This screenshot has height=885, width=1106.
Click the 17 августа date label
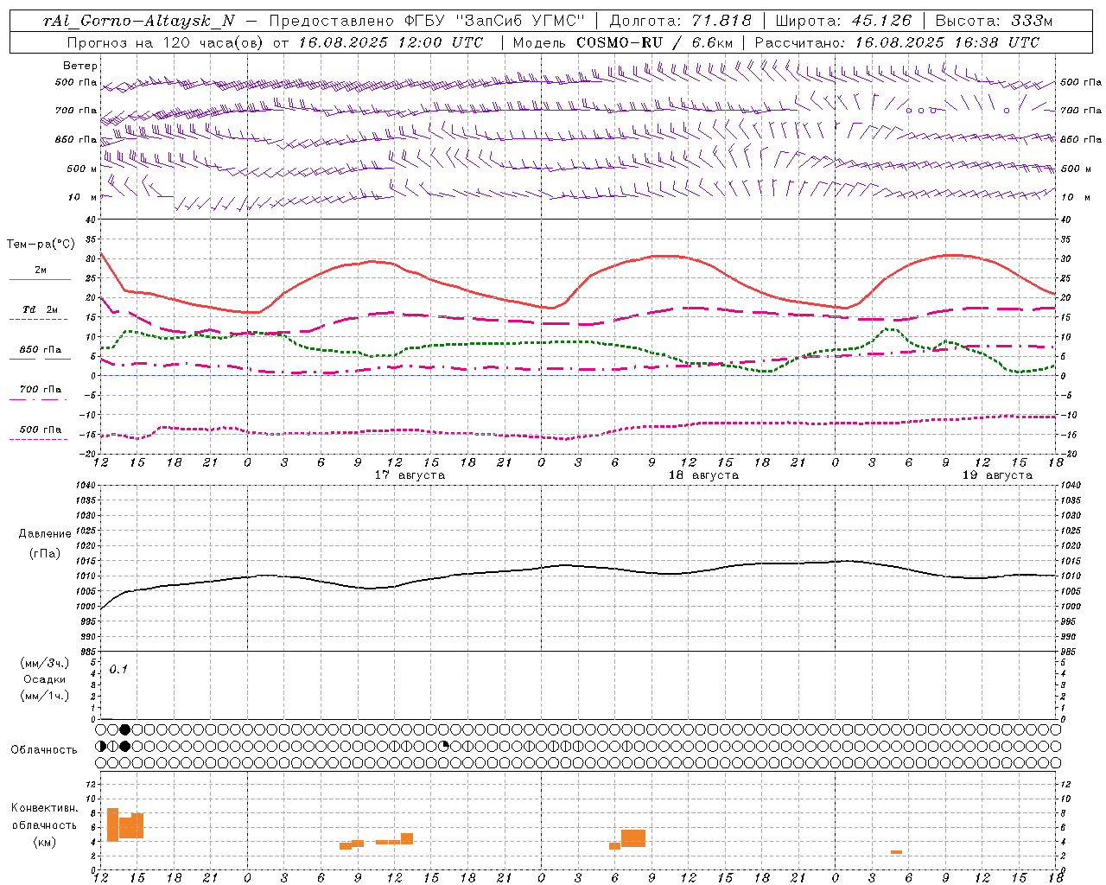point(410,475)
